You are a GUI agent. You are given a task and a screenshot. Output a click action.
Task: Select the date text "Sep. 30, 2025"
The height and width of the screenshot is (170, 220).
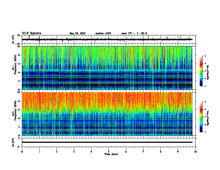click(77, 33)
